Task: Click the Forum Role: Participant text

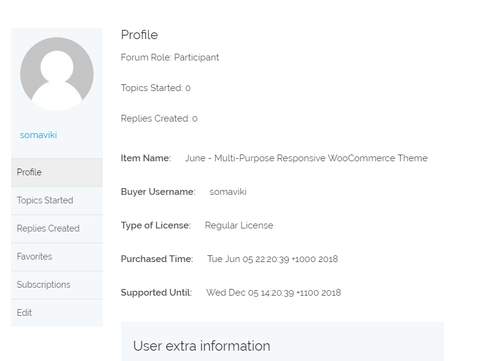Action: point(169,57)
